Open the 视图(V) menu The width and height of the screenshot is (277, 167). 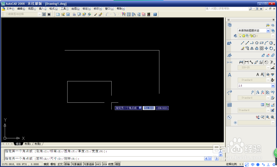[x=32, y=9]
